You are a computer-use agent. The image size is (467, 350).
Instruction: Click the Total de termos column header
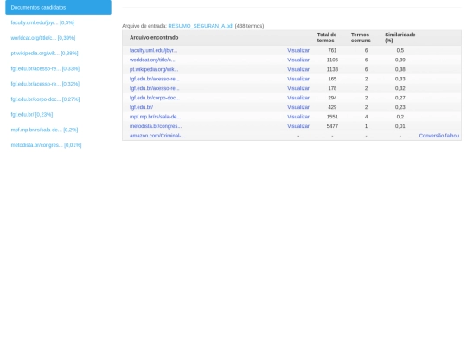click(x=327, y=37)
